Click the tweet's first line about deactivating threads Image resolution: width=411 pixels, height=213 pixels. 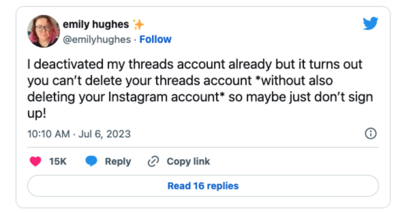click(x=194, y=64)
